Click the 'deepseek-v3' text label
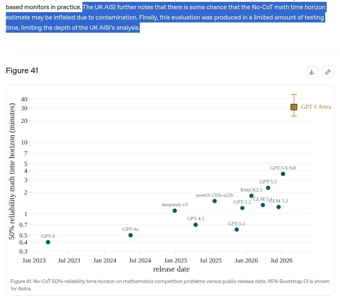The height and width of the screenshot is (301, 340). pos(174,205)
